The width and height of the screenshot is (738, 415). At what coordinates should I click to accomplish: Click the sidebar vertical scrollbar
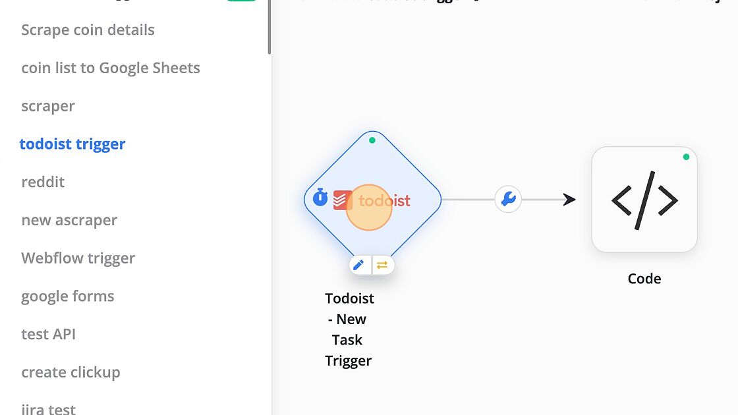point(270,27)
